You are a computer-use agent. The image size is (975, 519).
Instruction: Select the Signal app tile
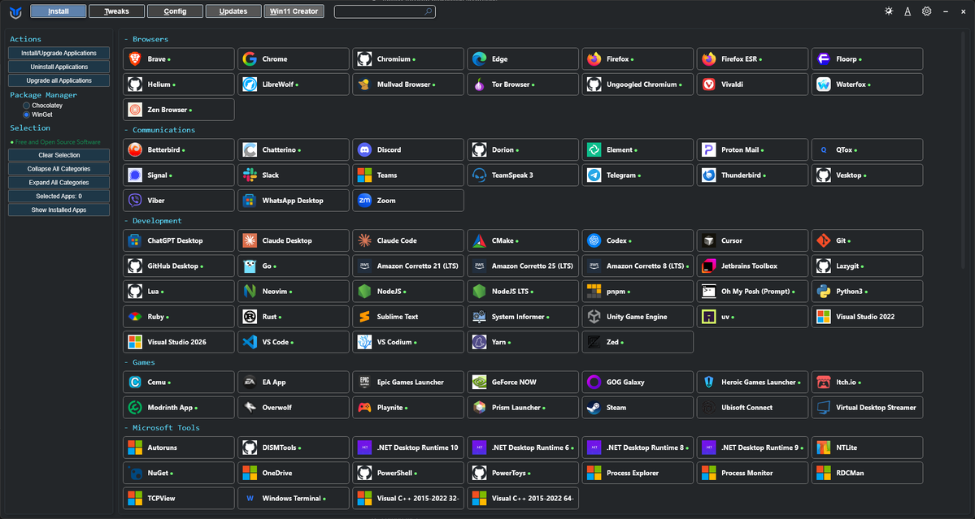pos(178,175)
